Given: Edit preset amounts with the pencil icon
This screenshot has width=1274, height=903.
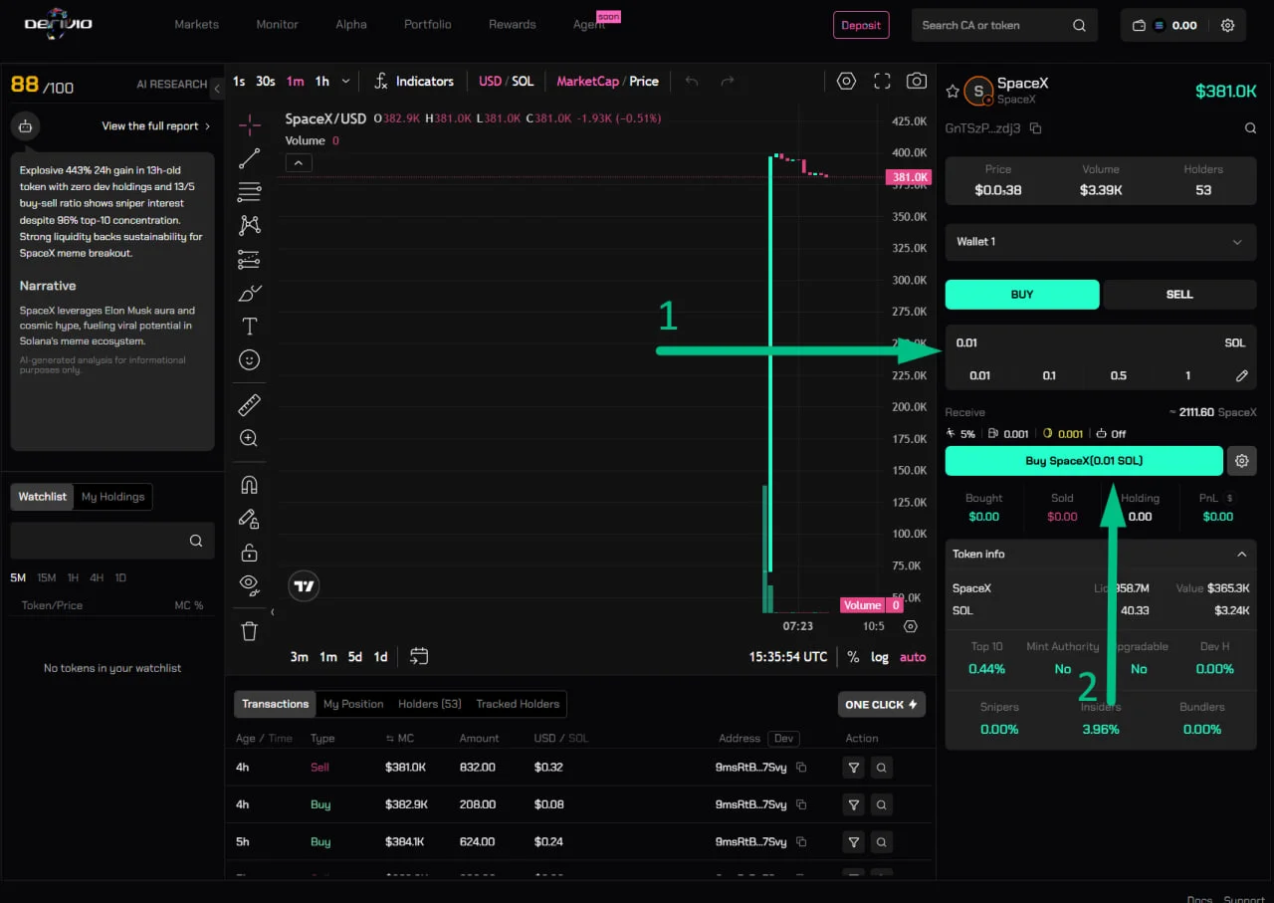Looking at the screenshot, I should coord(1241,376).
